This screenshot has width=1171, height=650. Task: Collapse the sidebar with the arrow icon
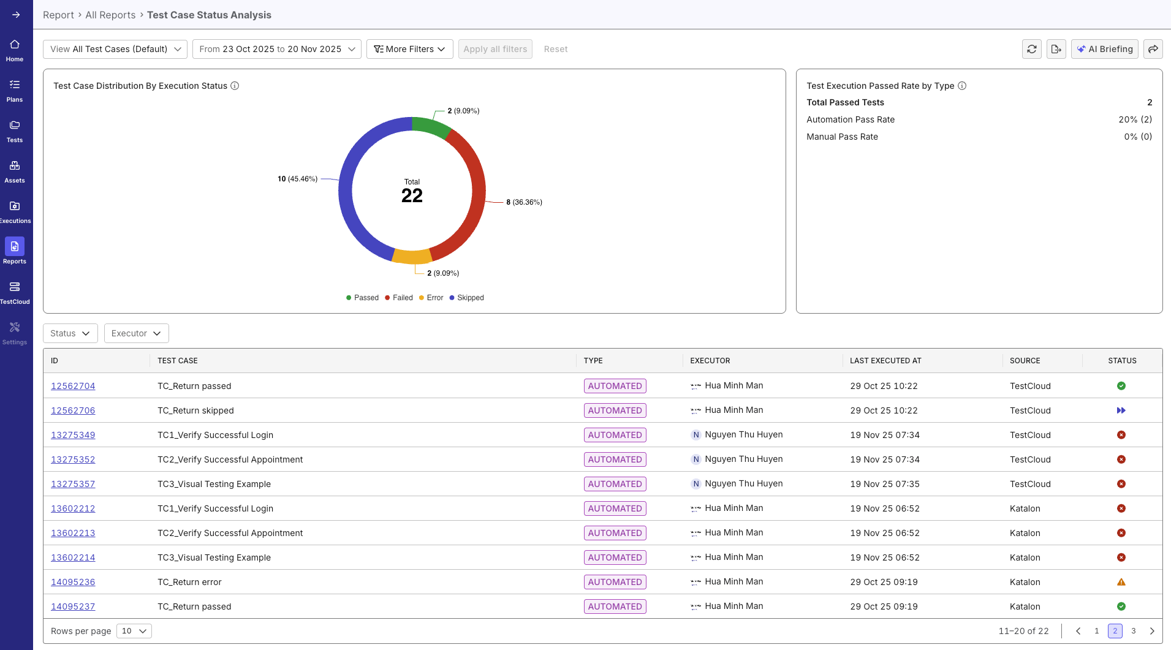[x=15, y=15]
